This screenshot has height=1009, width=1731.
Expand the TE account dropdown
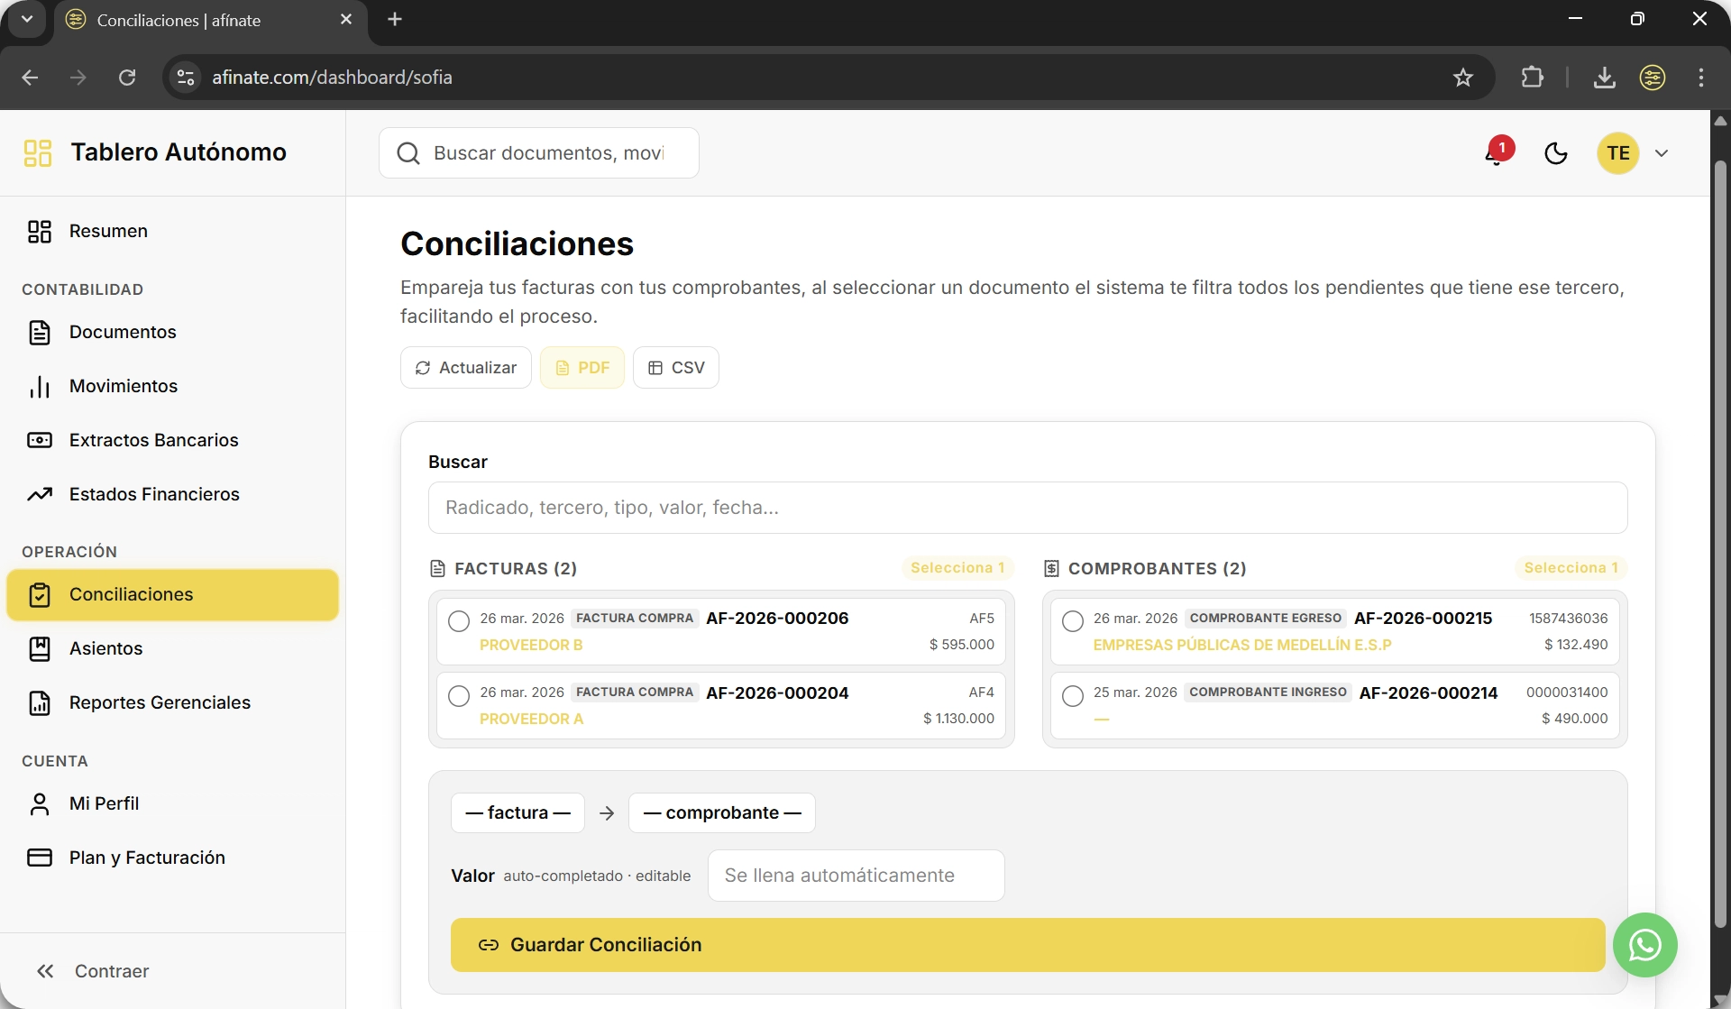[x=1663, y=153]
